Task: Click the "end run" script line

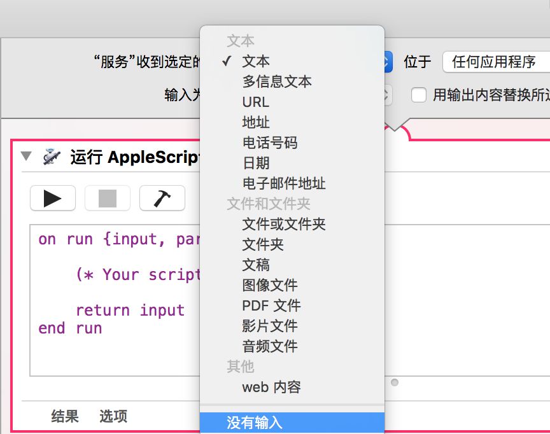Action: point(70,328)
